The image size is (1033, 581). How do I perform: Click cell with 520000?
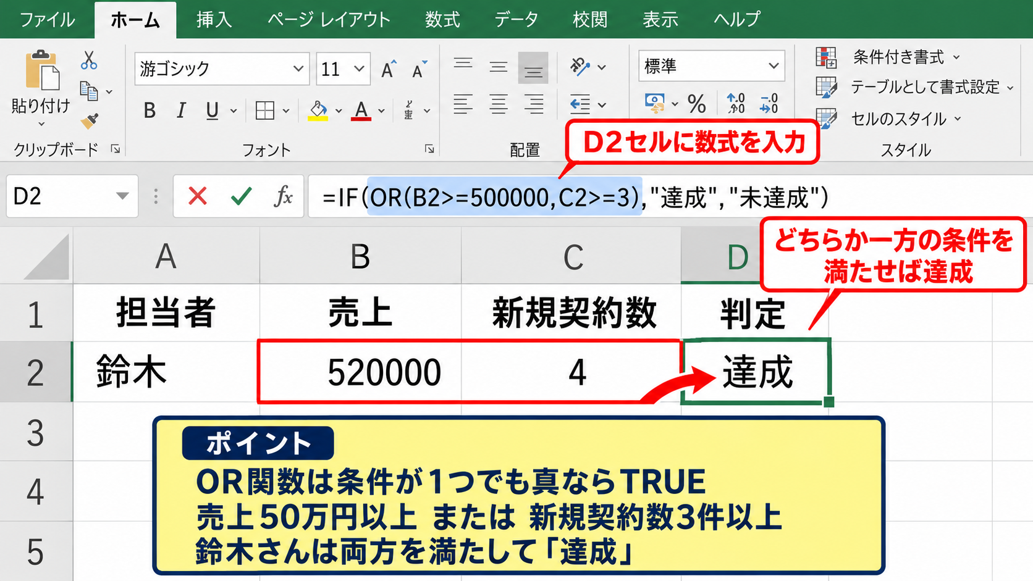(x=360, y=372)
